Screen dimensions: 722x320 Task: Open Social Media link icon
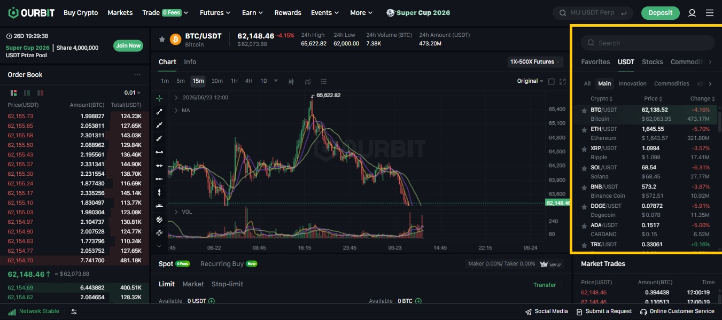(529, 311)
